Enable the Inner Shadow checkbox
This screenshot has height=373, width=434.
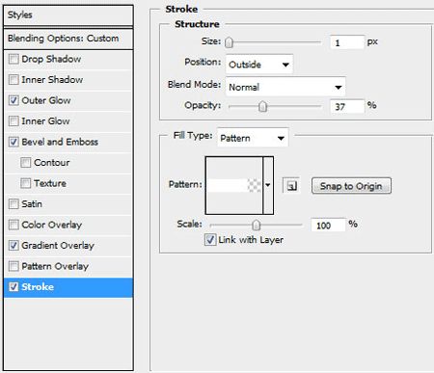pos(14,80)
